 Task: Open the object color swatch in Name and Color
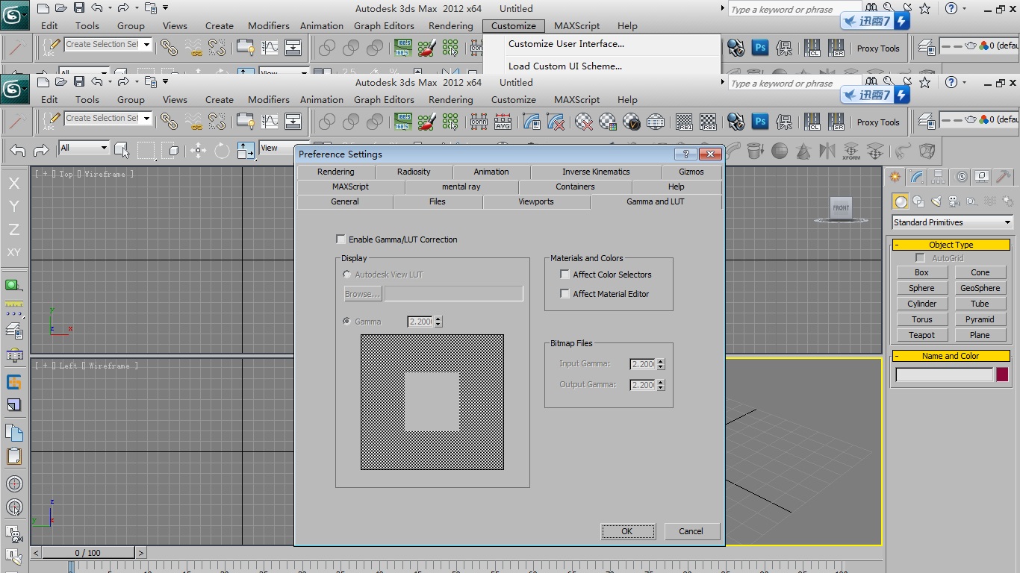coord(1002,375)
